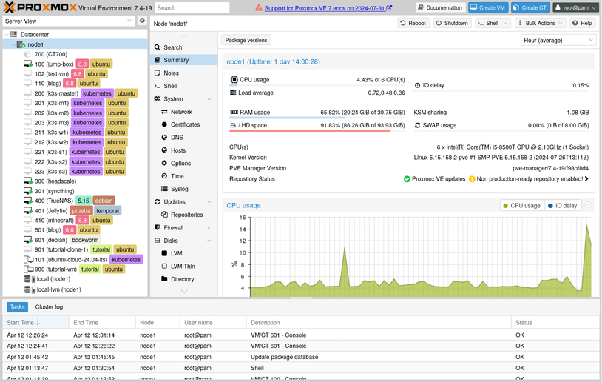Open the repository status warning arrow
Viewport: 602px width, 382px height.
click(x=586, y=178)
